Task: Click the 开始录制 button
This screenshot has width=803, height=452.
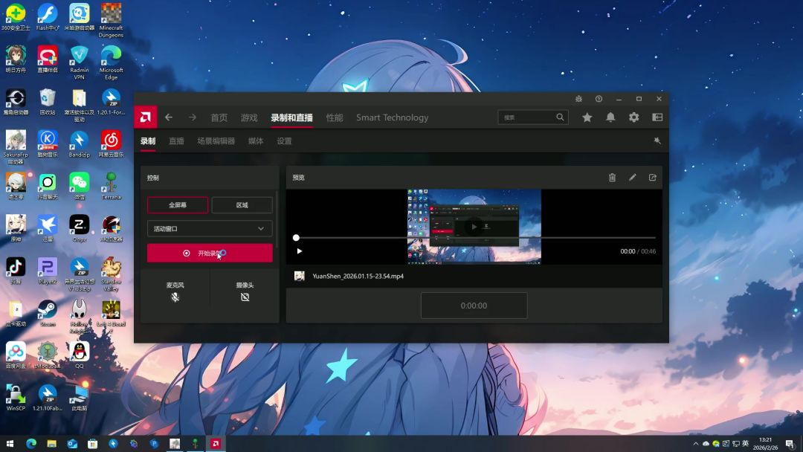Action: pyautogui.click(x=210, y=253)
